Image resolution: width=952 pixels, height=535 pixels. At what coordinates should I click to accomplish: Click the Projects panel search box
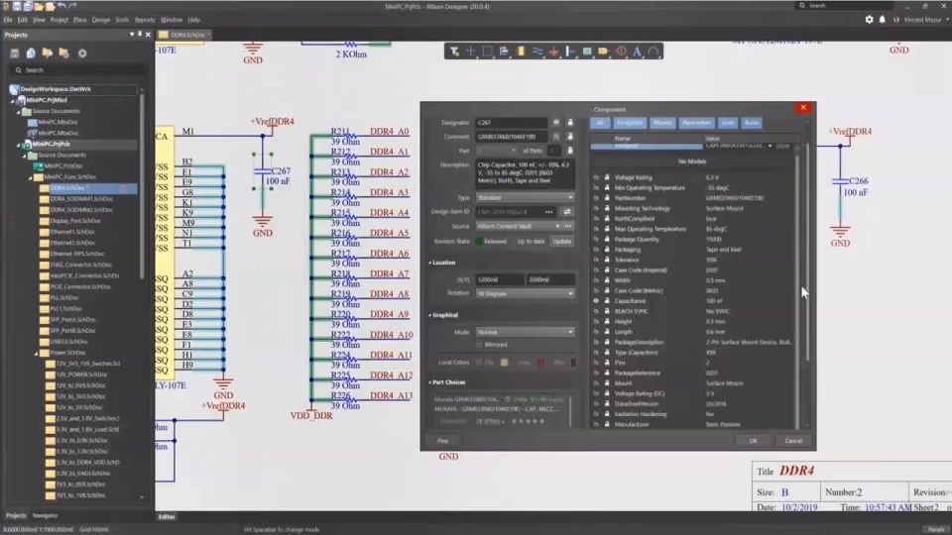click(76, 70)
